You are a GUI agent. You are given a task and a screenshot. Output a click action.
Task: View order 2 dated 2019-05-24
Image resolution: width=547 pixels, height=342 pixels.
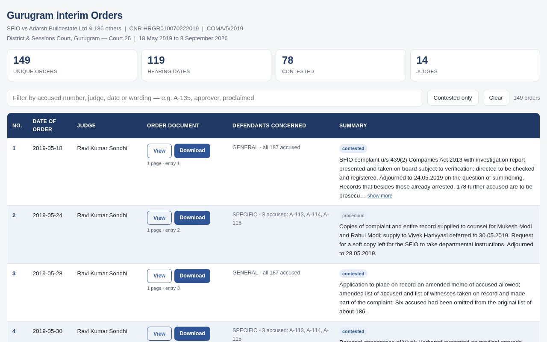159,218
